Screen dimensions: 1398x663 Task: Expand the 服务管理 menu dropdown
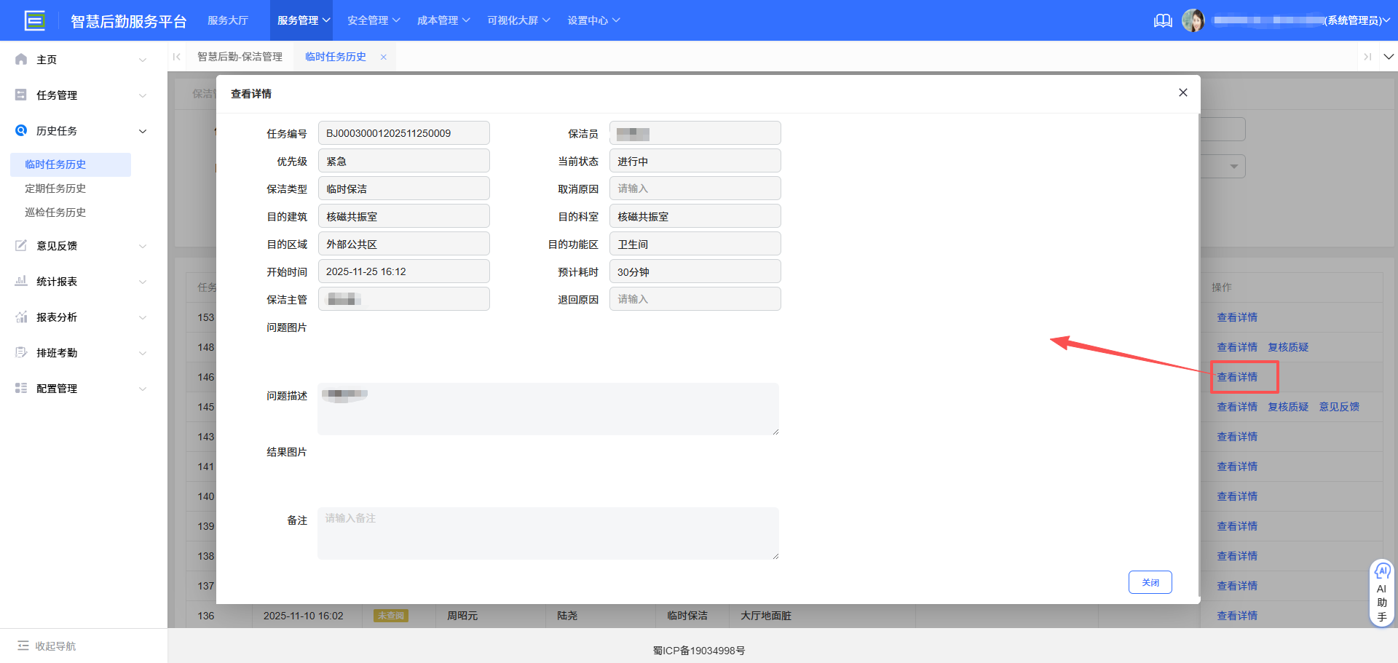point(301,20)
